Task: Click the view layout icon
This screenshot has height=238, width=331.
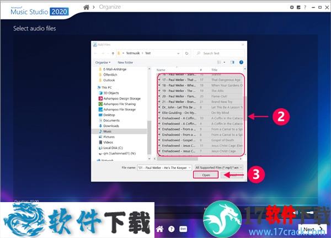Action: [219, 62]
